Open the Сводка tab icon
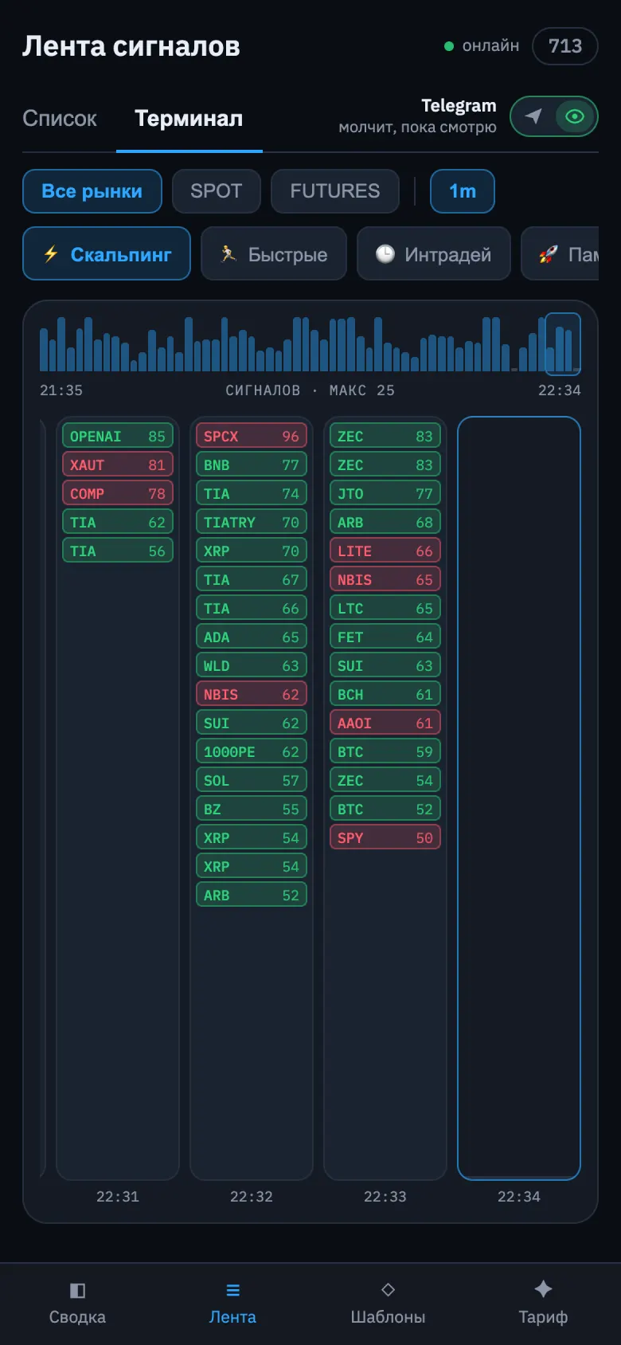The height and width of the screenshot is (1345, 621). (x=77, y=1290)
